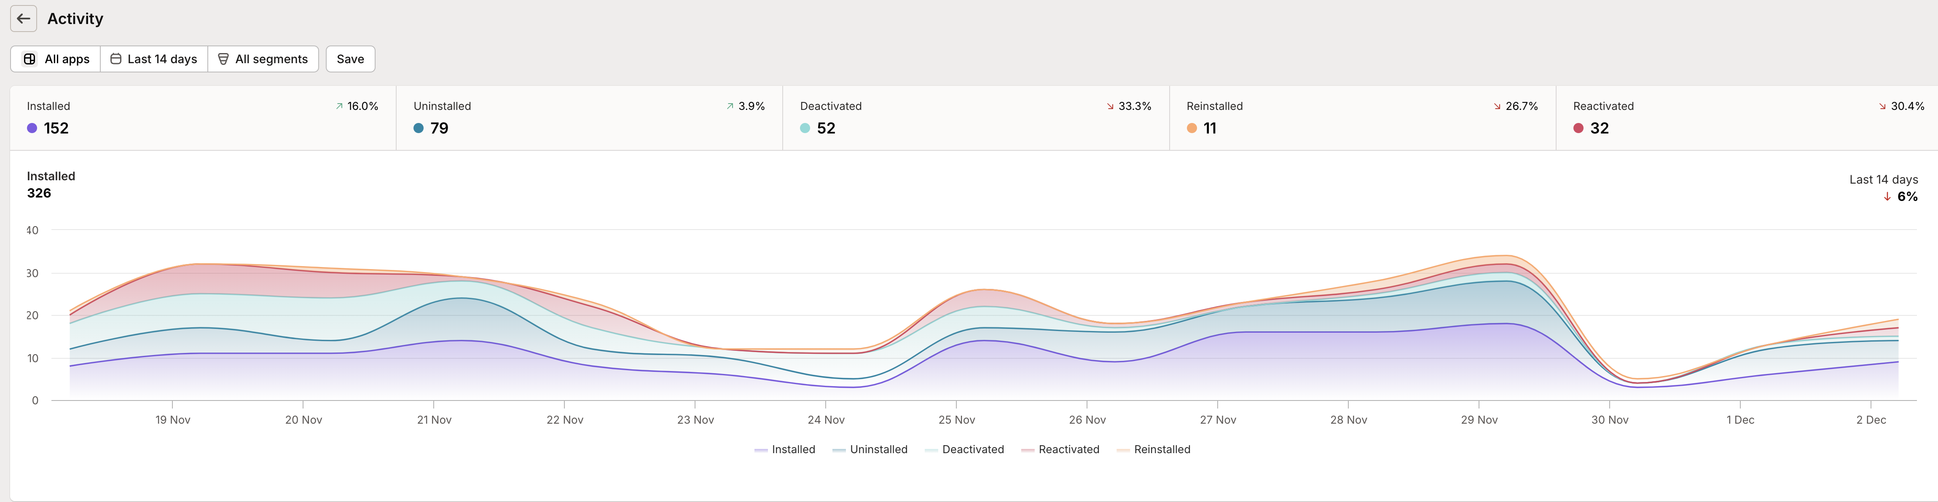The width and height of the screenshot is (1938, 502).
Task: Hide the Reinstalled series in legend
Action: [1153, 449]
